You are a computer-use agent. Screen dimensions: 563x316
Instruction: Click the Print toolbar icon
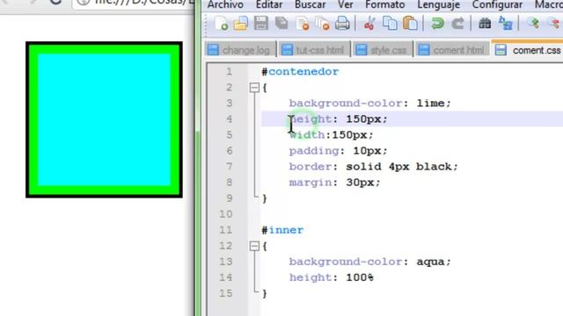tap(342, 24)
